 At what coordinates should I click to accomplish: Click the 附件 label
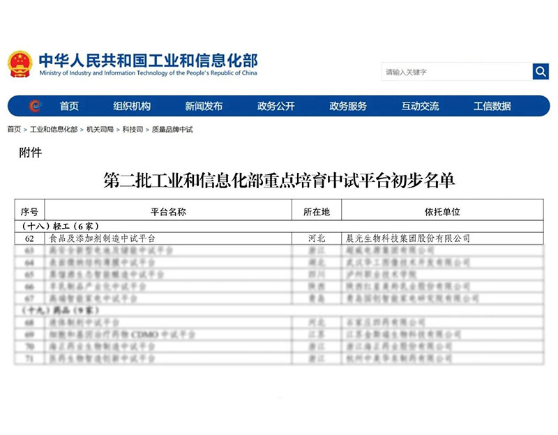click(31, 153)
